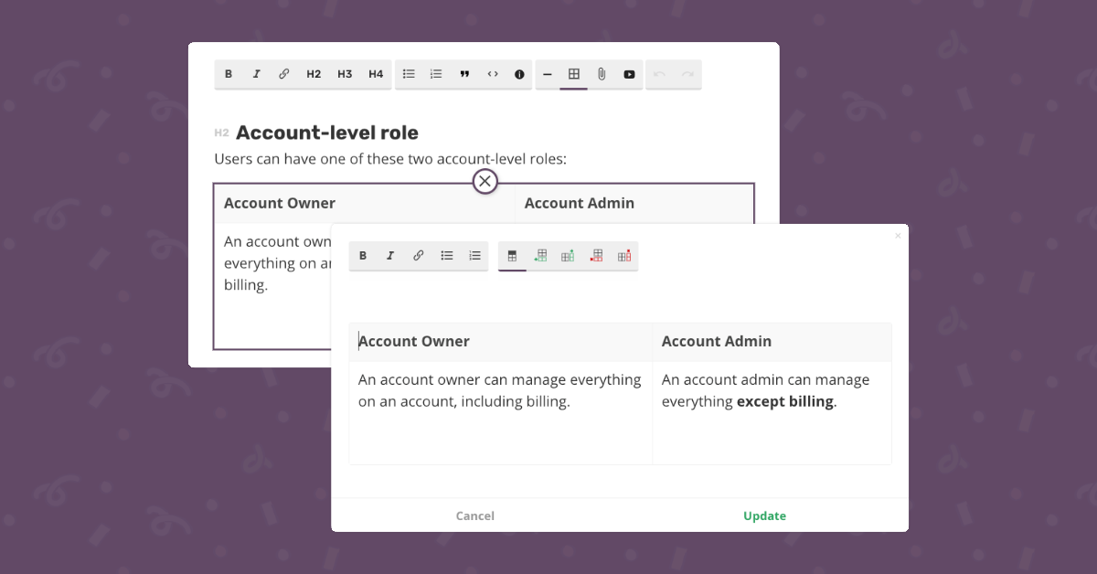Click the paperclip attachment icon

click(x=602, y=75)
